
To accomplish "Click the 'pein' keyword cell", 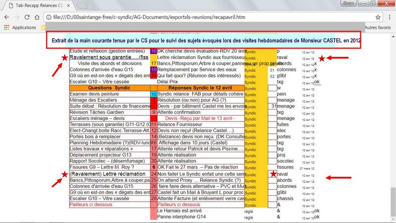I will 281,94.
